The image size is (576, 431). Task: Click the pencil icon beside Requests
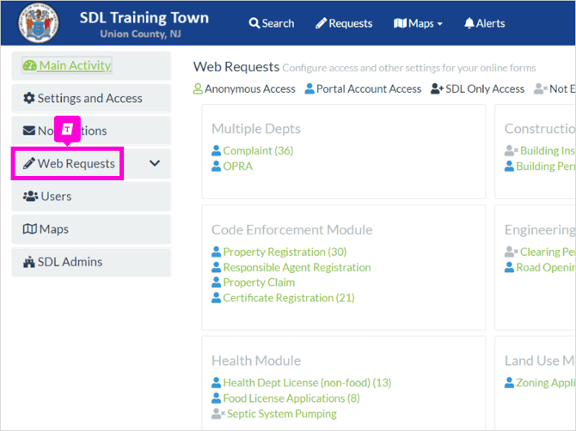click(x=321, y=23)
